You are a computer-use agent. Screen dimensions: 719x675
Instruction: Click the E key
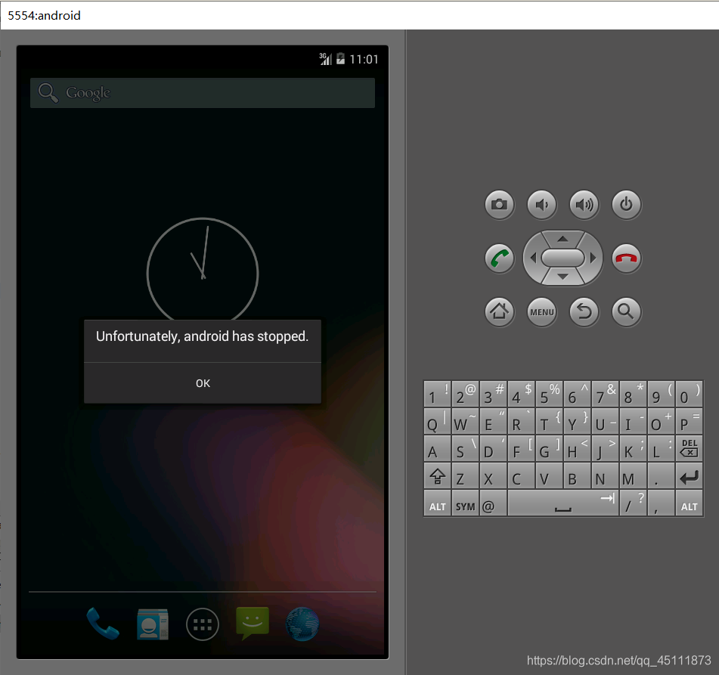493,421
